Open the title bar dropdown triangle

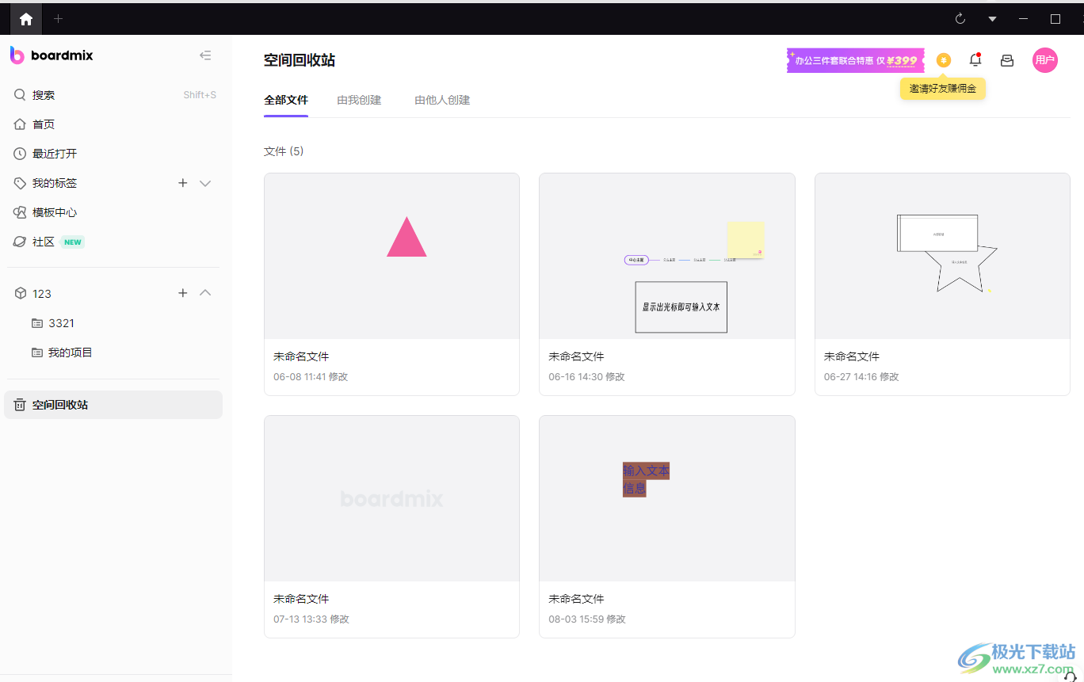point(992,19)
